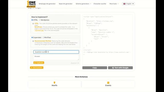Click the UK flag icon

coord(124,4)
